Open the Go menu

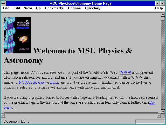(x=38, y=8)
